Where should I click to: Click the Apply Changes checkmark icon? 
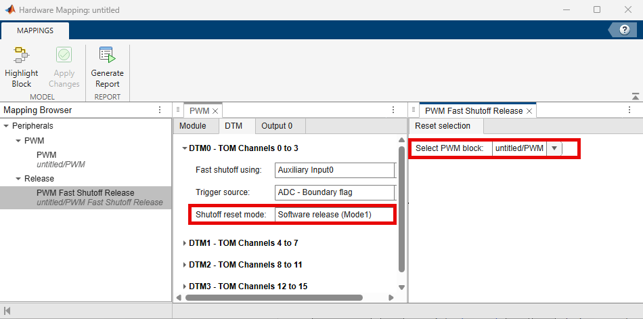pos(64,55)
